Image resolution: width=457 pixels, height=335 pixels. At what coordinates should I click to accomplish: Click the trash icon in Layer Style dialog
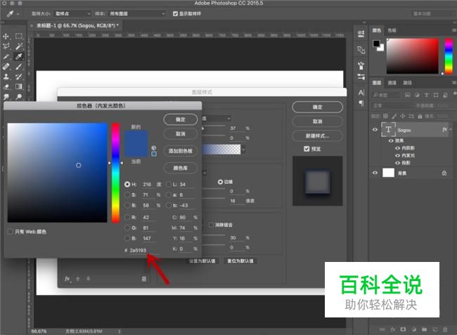pyautogui.click(x=143, y=279)
